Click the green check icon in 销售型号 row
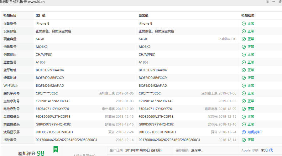Viewport: 282px width, 156px height. coord(244,47)
